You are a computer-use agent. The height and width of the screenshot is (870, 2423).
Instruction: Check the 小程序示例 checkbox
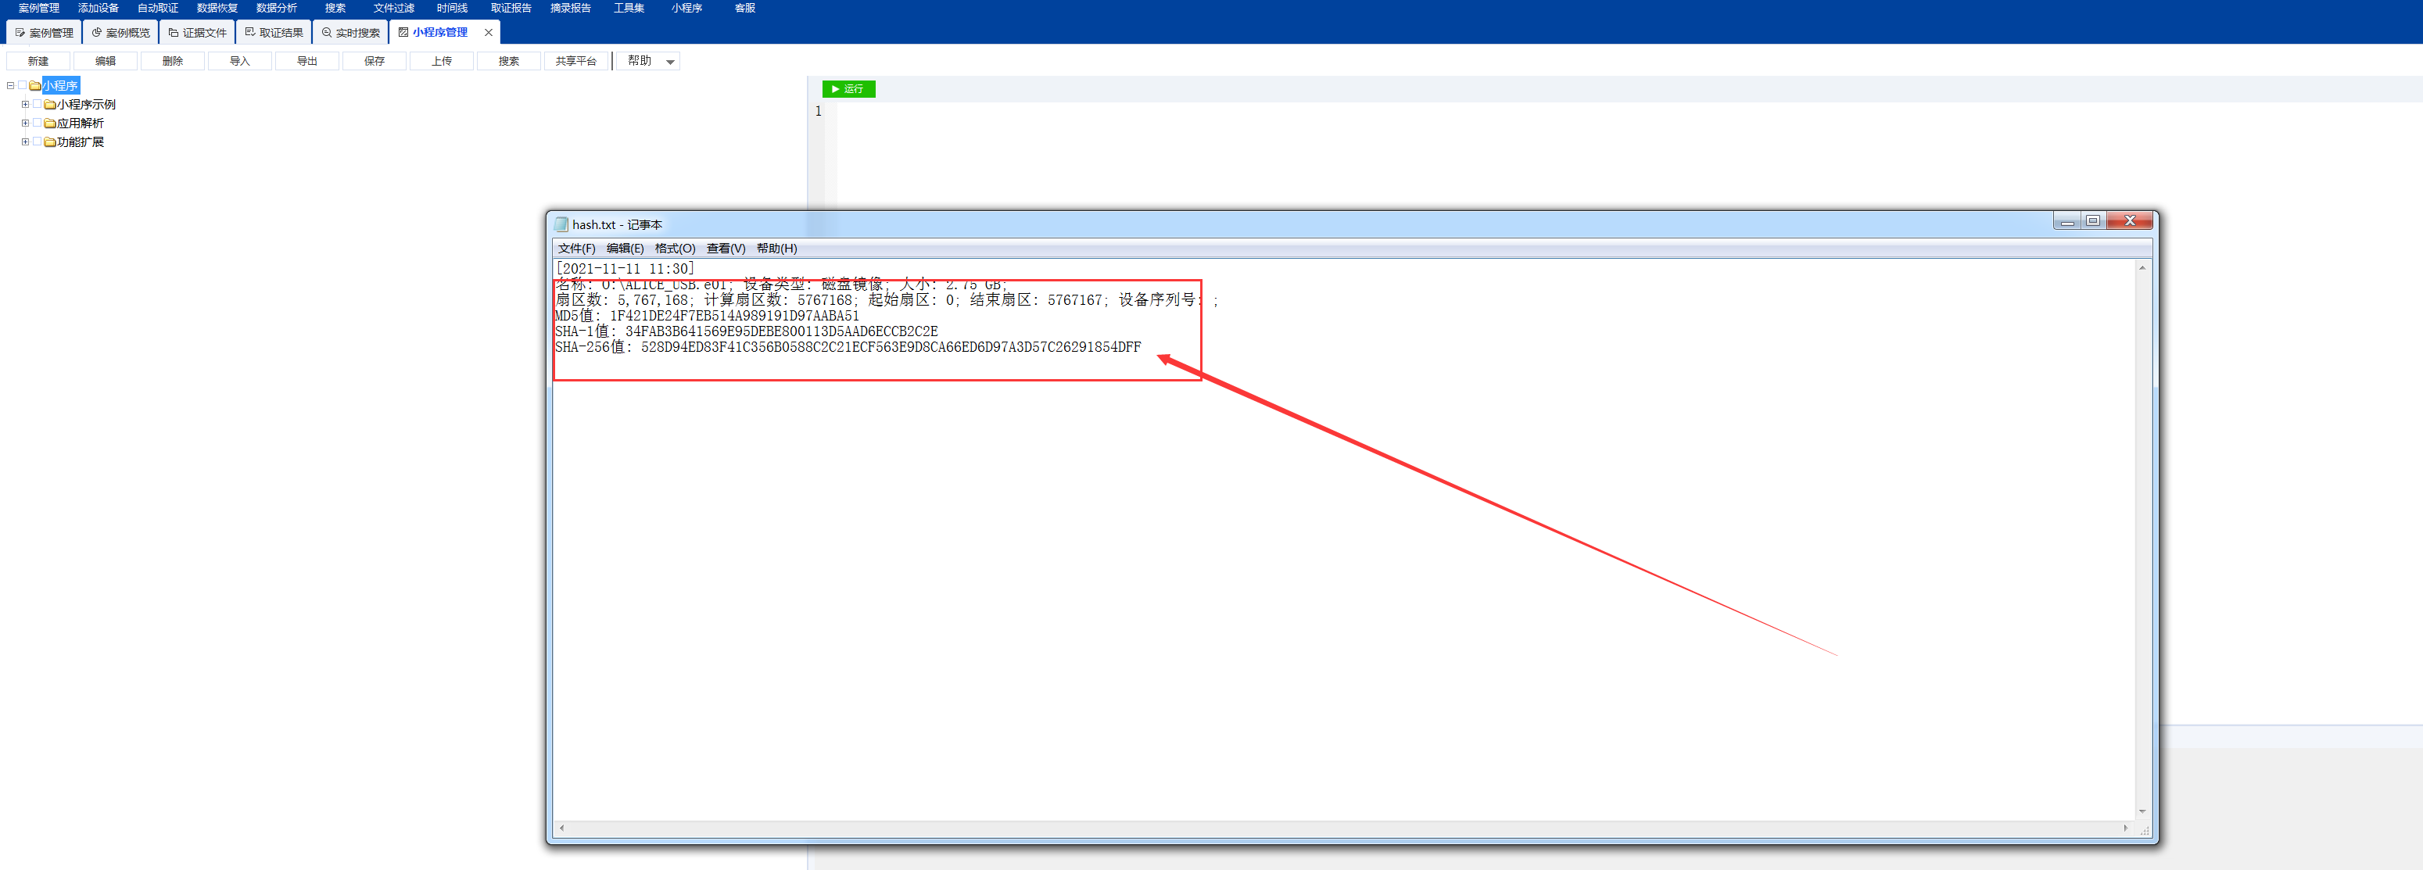[38, 105]
